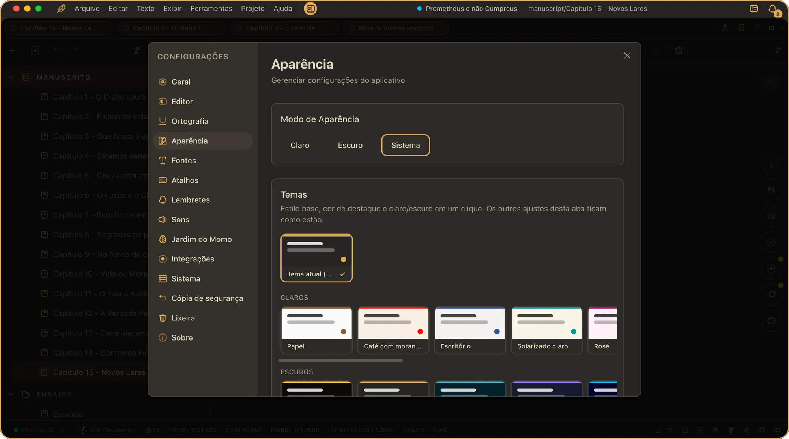This screenshot has width=789, height=439.
Task: Choose the Escritório light theme
Action: pyautogui.click(x=470, y=330)
